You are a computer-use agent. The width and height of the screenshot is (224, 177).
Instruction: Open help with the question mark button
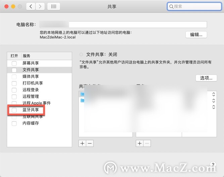coord(213,165)
